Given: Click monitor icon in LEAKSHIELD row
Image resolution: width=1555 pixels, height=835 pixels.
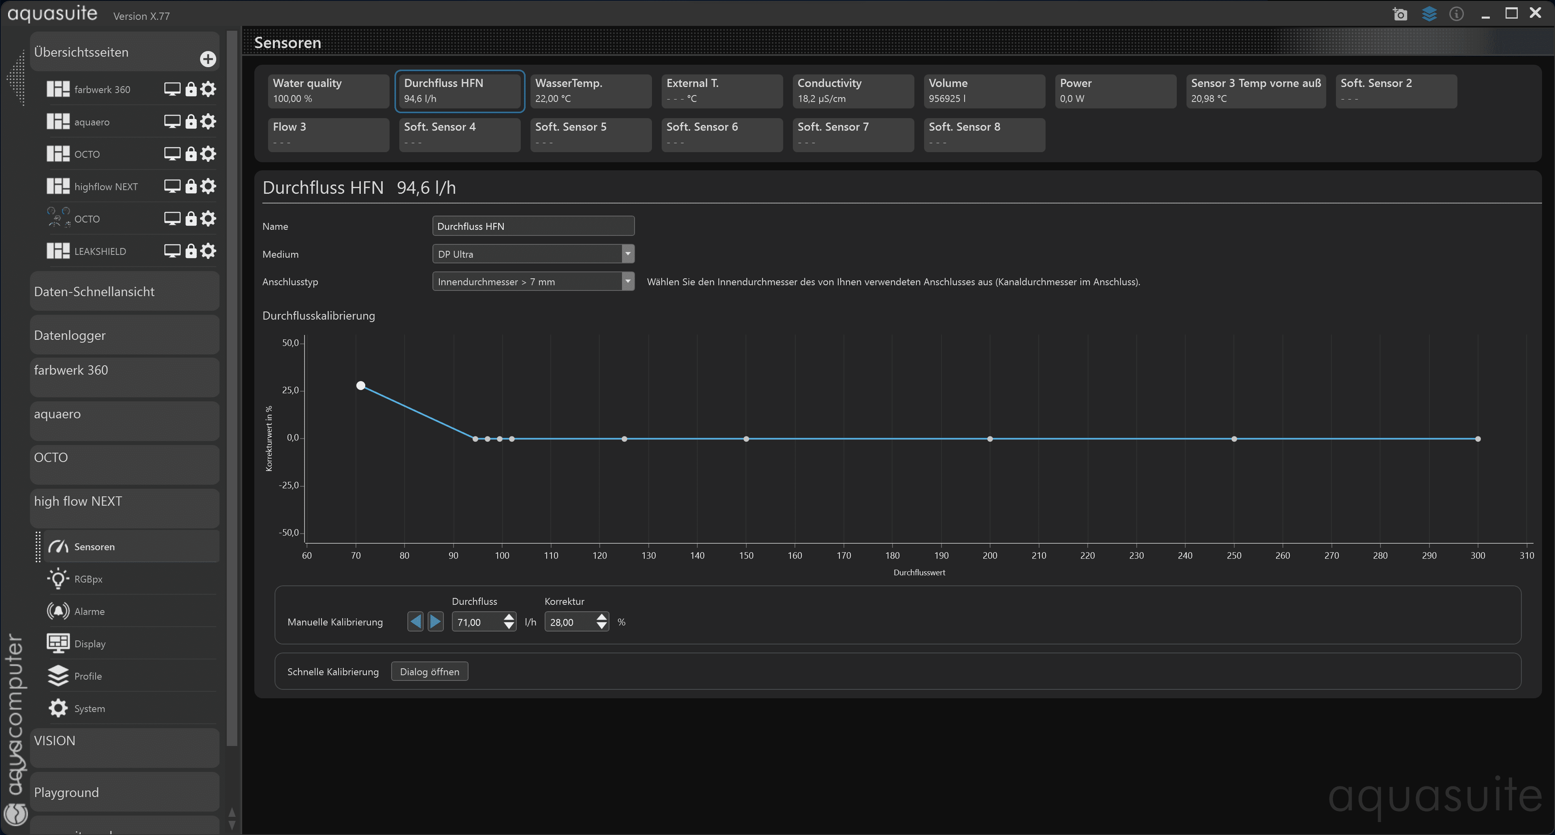Looking at the screenshot, I should click(x=172, y=251).
